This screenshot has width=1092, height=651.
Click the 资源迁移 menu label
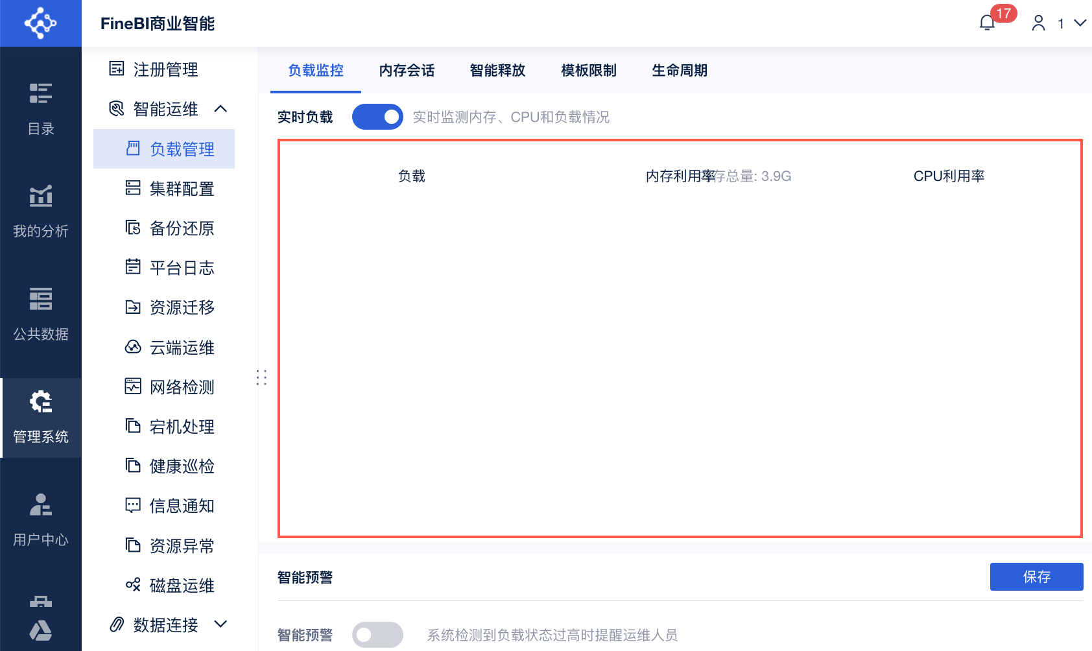182,307
